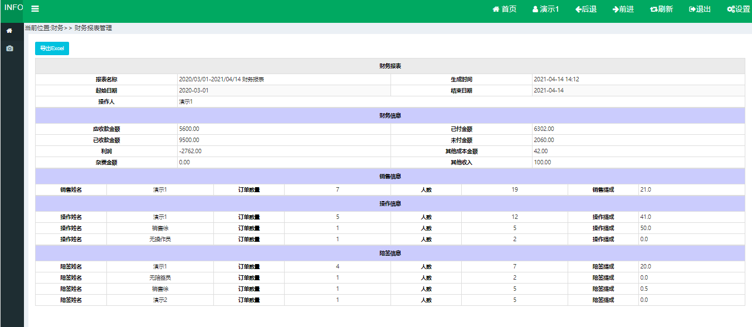Viewport: 752px width, 327px height.
Task: Click the 陪签信息 section header
Action: pos(390,253)
